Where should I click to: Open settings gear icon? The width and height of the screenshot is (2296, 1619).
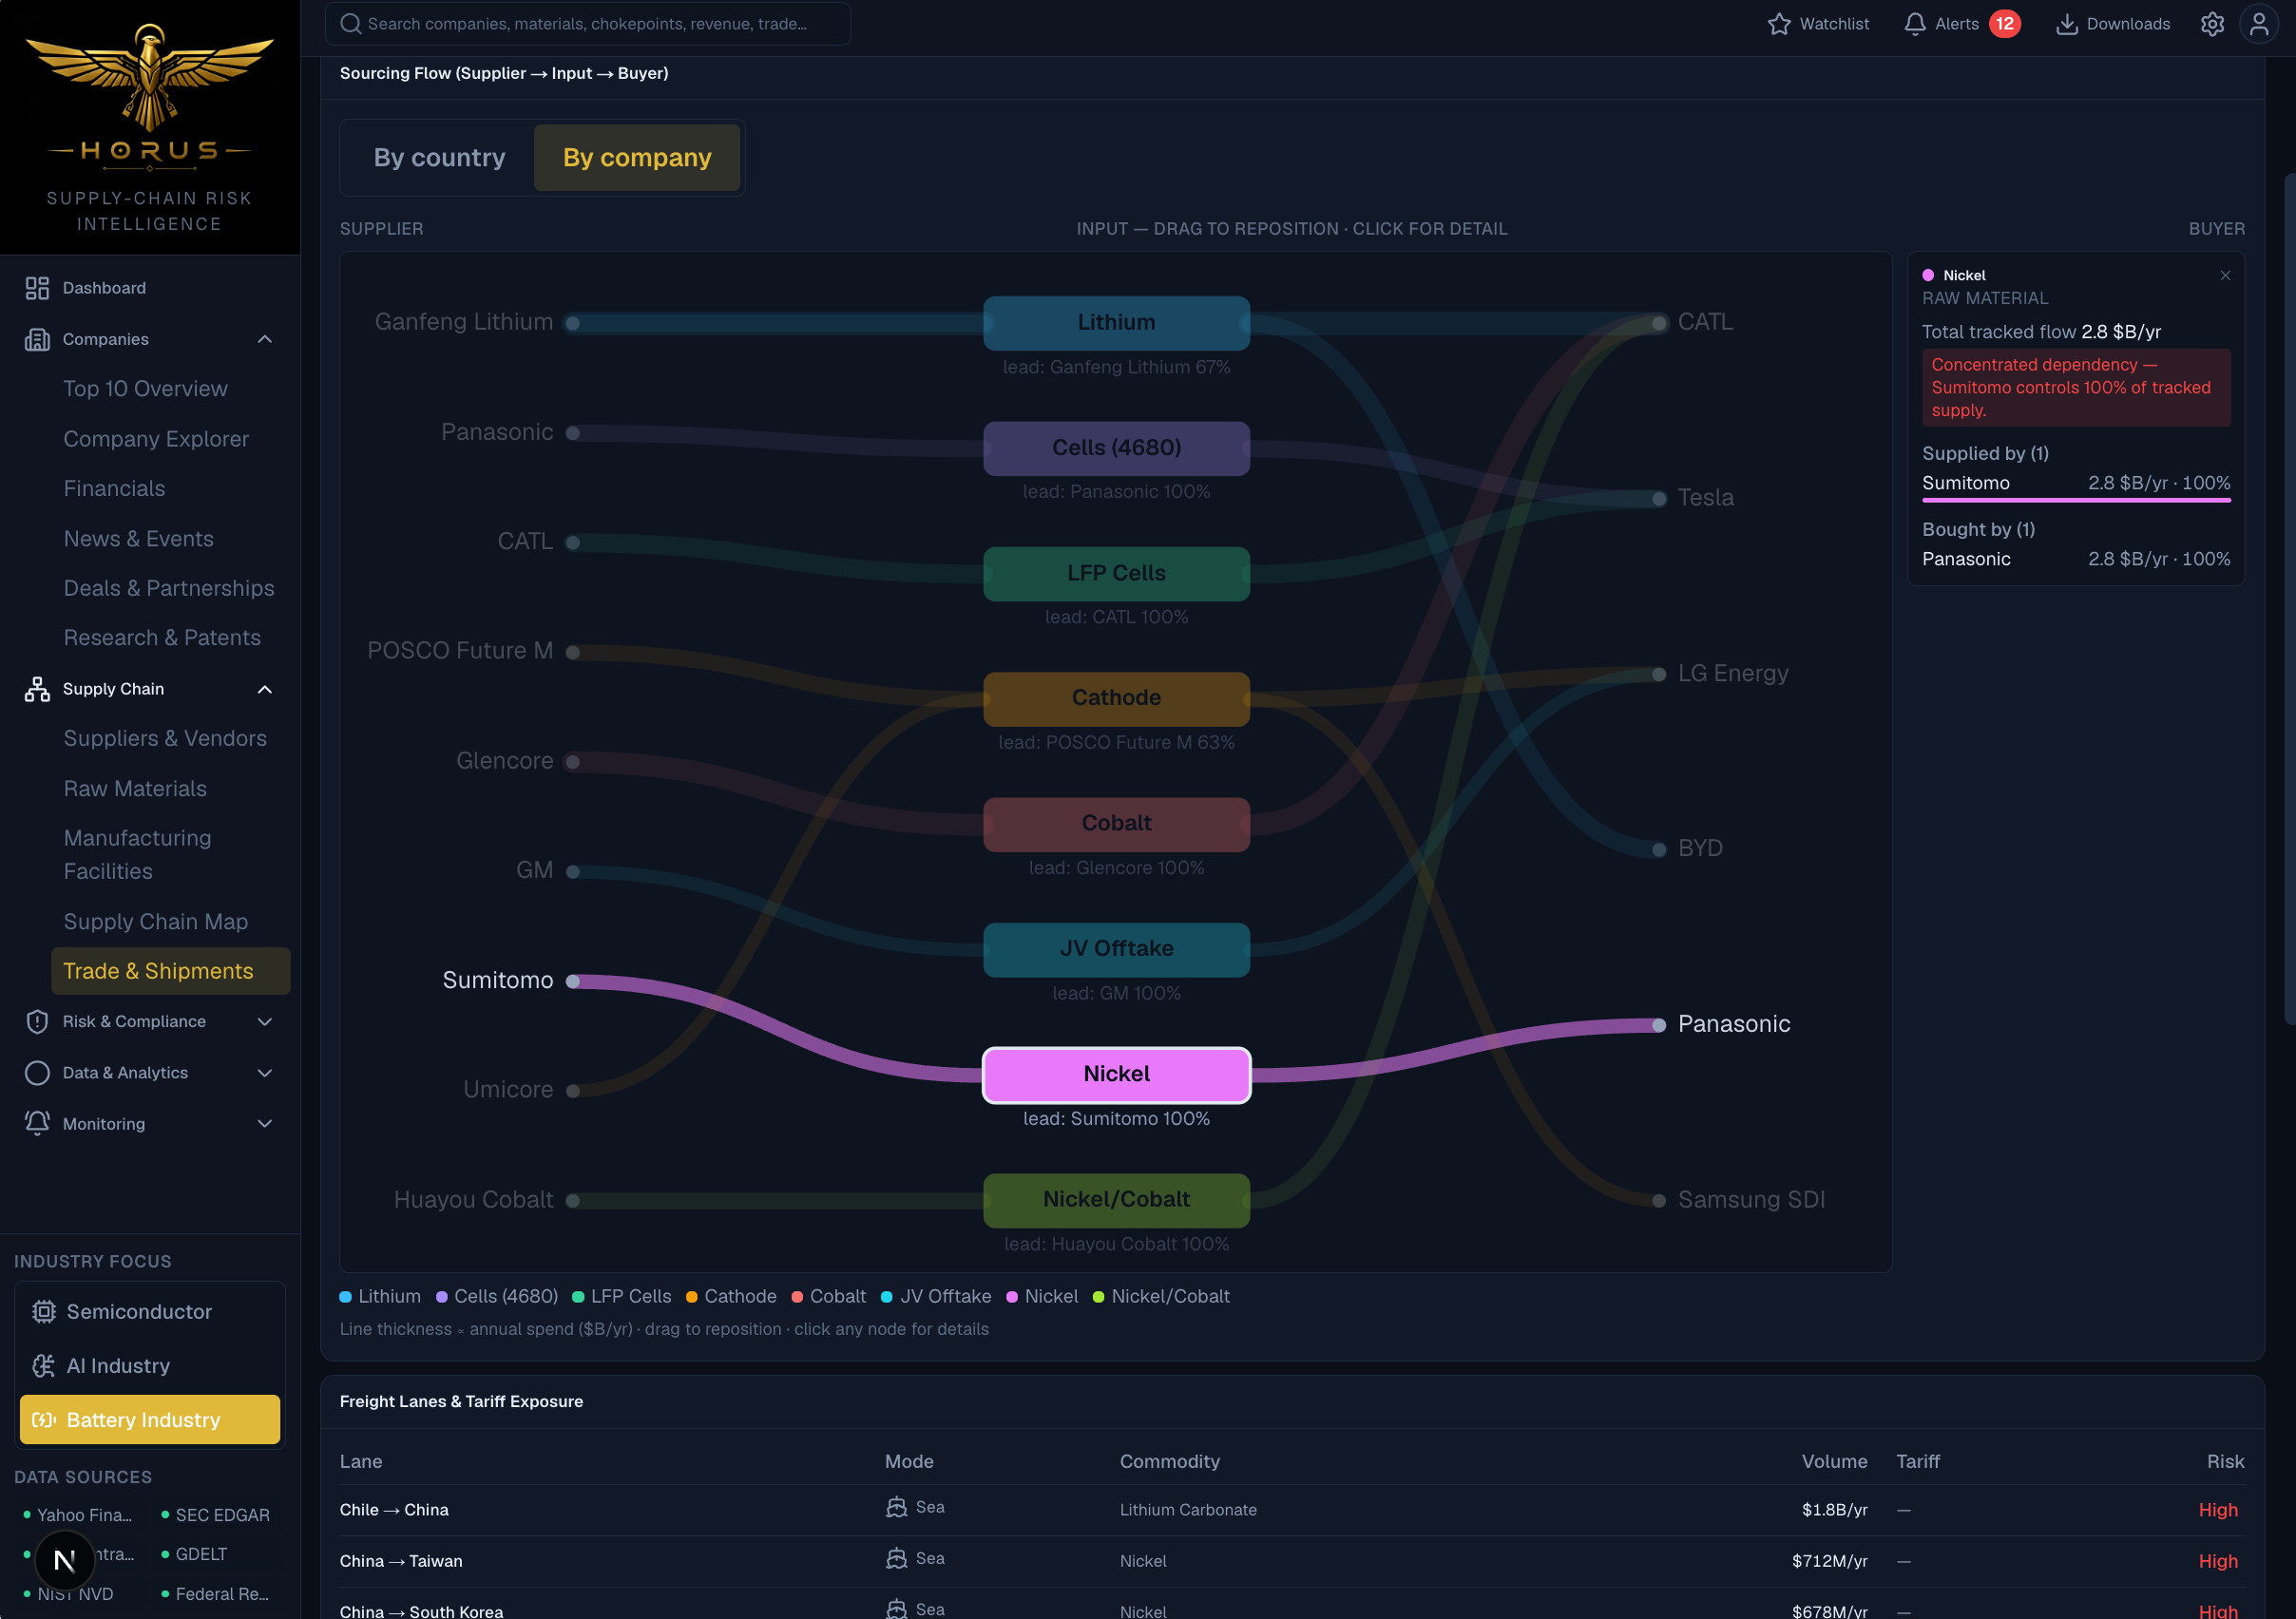[x=2212, y=24]
